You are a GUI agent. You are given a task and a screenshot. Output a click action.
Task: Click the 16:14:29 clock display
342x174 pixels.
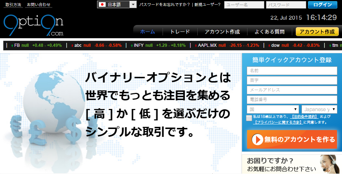[x=322, y=18]
